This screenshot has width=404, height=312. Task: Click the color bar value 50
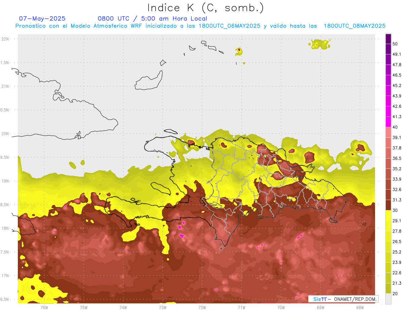tap(395, 44)
